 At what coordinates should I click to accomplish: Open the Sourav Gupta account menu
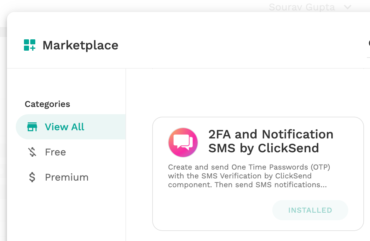[x=302, y=7]
